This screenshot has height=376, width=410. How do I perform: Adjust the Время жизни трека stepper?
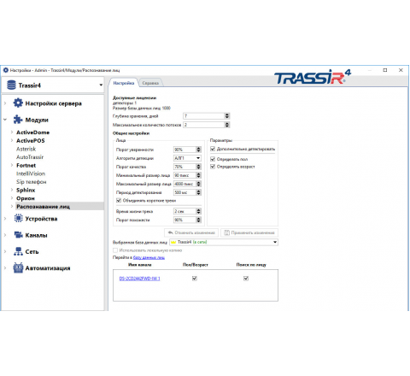coord(199,211)
